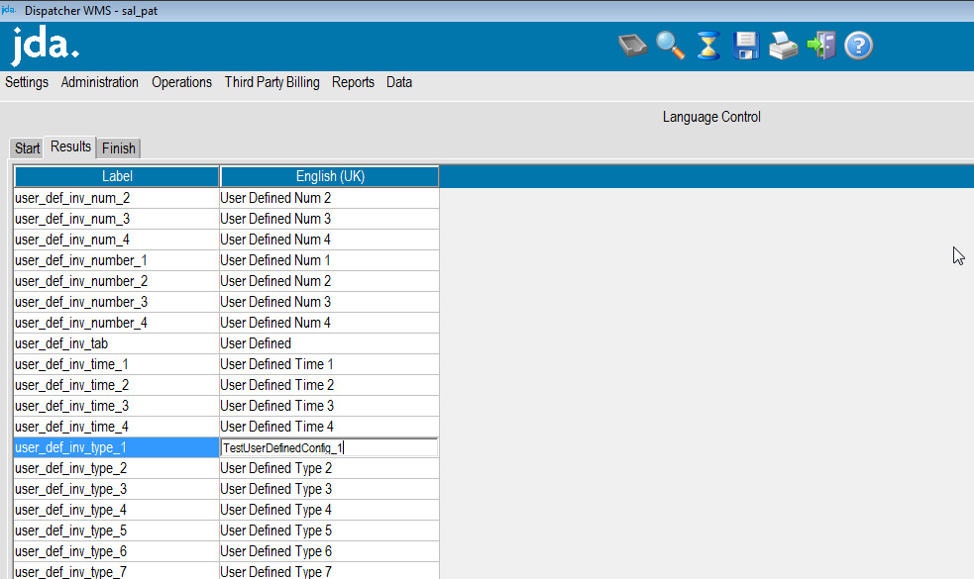Click the jda logo in the banner

point(45,46)
